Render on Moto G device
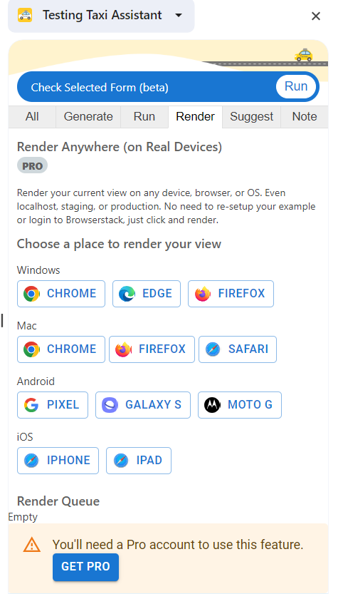This screenshot has height=594, width=343. 240,405
